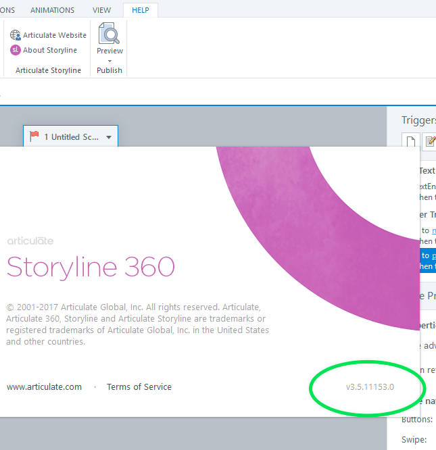
Task: Click the Articulate Storyline group label
Action: [x=48, y=70]
